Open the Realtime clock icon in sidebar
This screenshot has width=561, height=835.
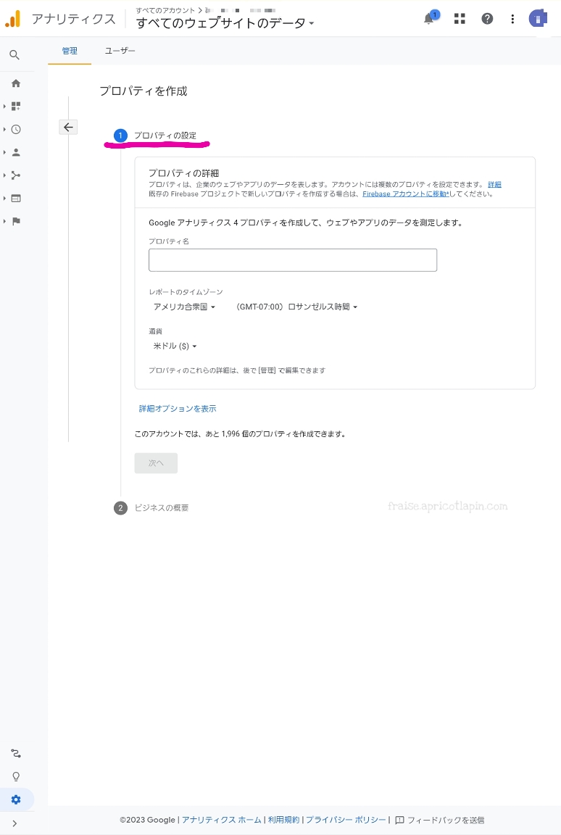point(16,130)
